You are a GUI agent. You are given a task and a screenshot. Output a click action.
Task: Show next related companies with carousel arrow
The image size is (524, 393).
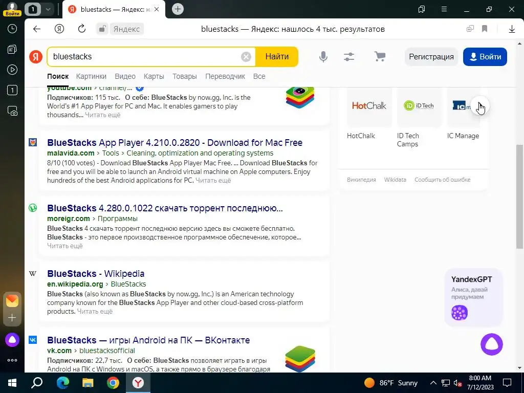point(479,106)
